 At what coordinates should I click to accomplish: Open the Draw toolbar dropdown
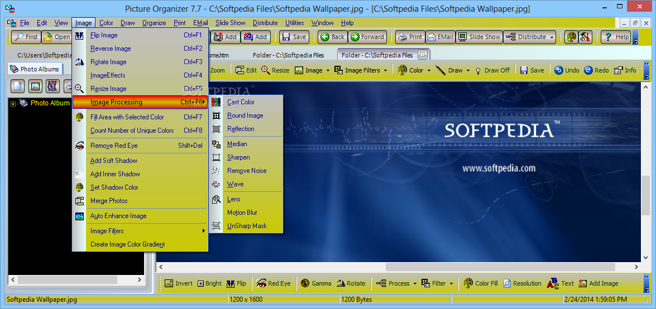[468, 70]
